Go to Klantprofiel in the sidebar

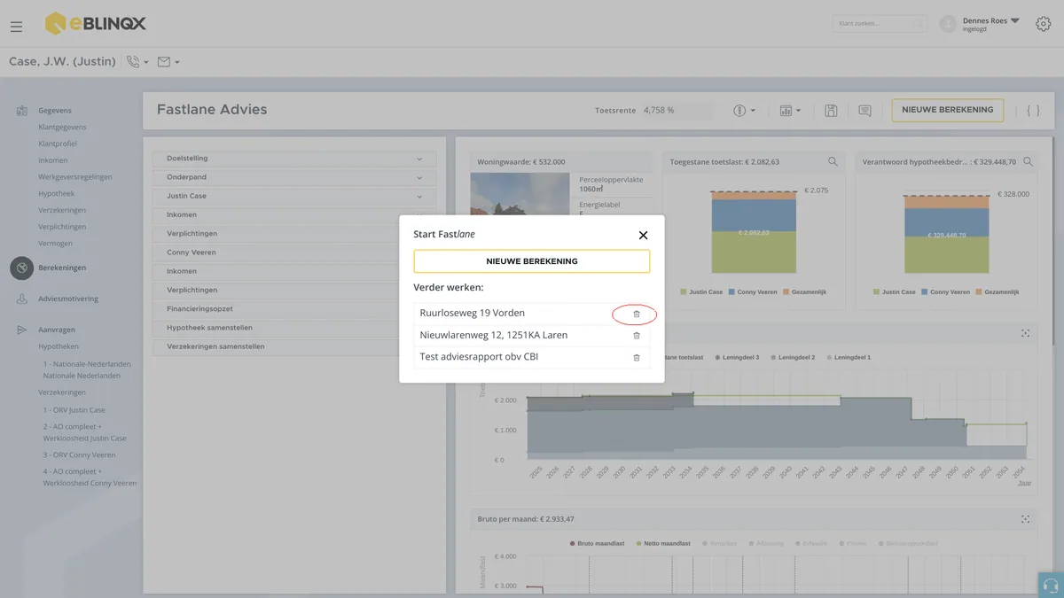tap(58, 144)
